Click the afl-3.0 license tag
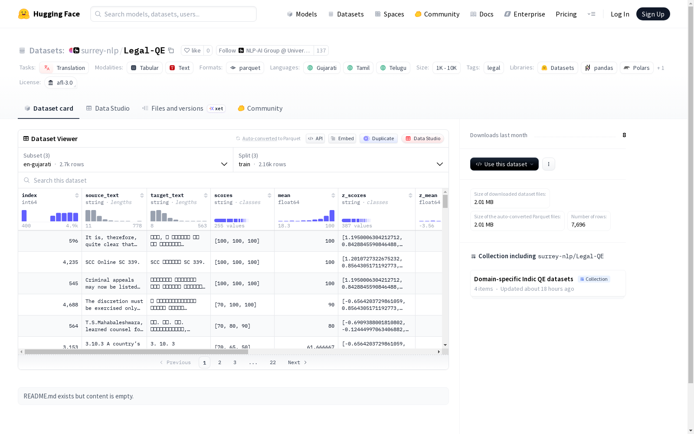This screenshot has width=694, height=434. (61, 82)
